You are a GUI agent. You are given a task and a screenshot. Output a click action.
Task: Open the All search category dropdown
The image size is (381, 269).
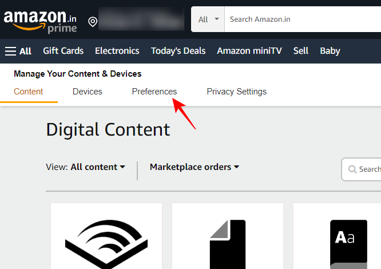[208, 19]
